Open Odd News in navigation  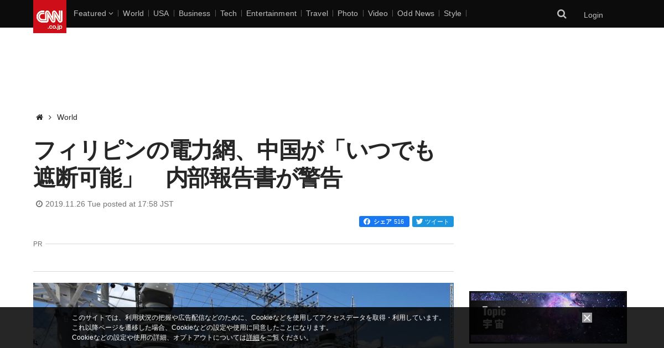pos(416,13)
